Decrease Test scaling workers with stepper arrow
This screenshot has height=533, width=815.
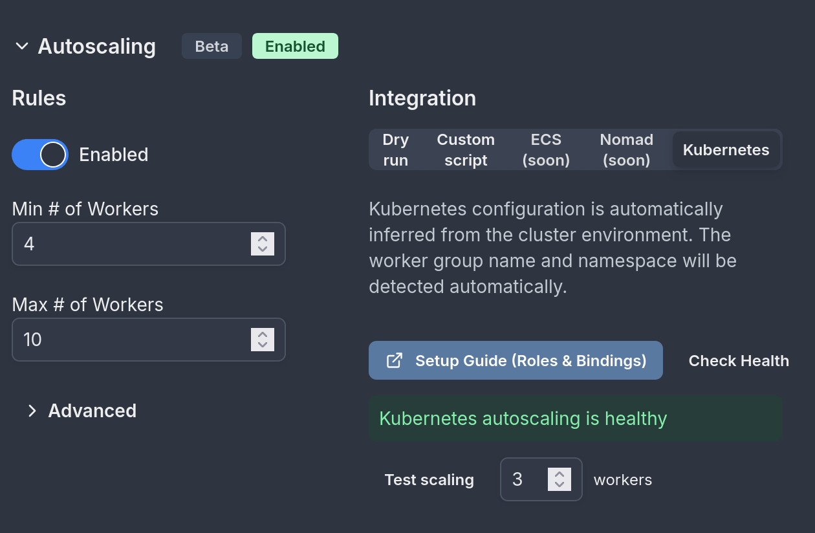click(x=560, y=484)
